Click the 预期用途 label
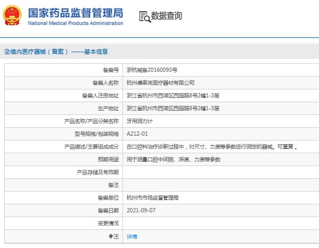This screenshot has height=248, width=319. click(x=108, y=159)
